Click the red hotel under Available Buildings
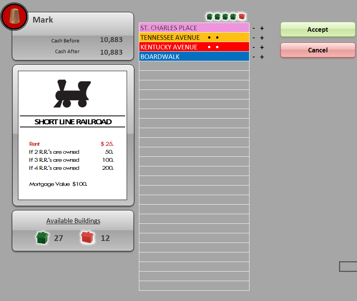 87,237
